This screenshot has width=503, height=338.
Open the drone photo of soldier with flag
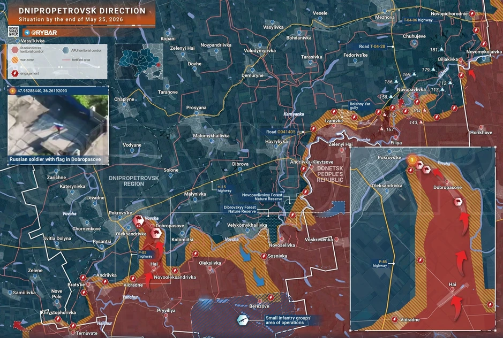[58, 125]
